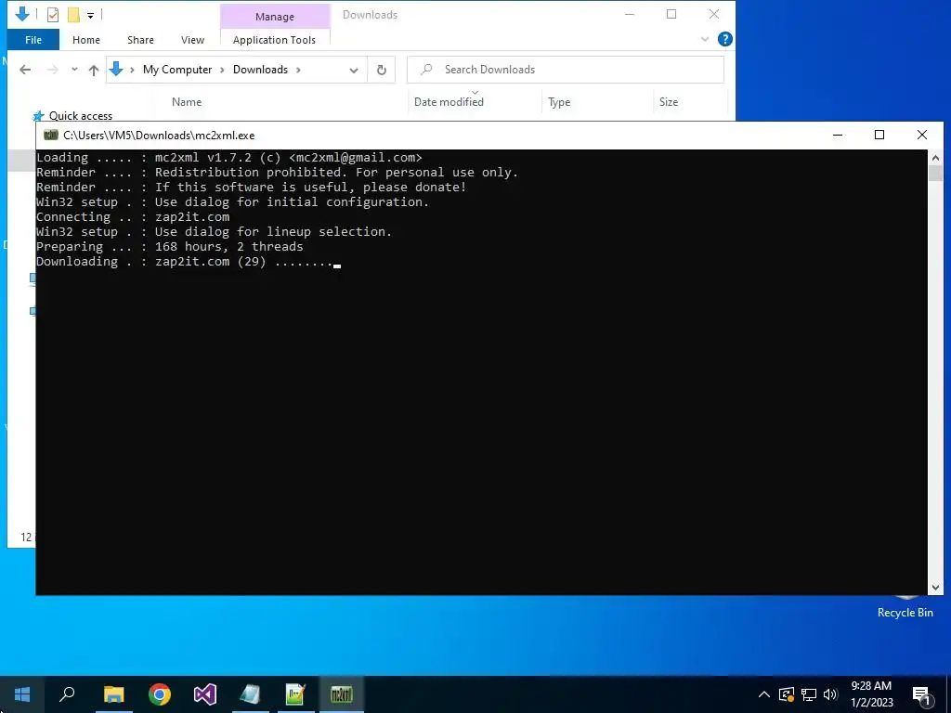This screenshot has width=951, height=713.
Task: Show hidden system tray icons
Action: (764, 694)
